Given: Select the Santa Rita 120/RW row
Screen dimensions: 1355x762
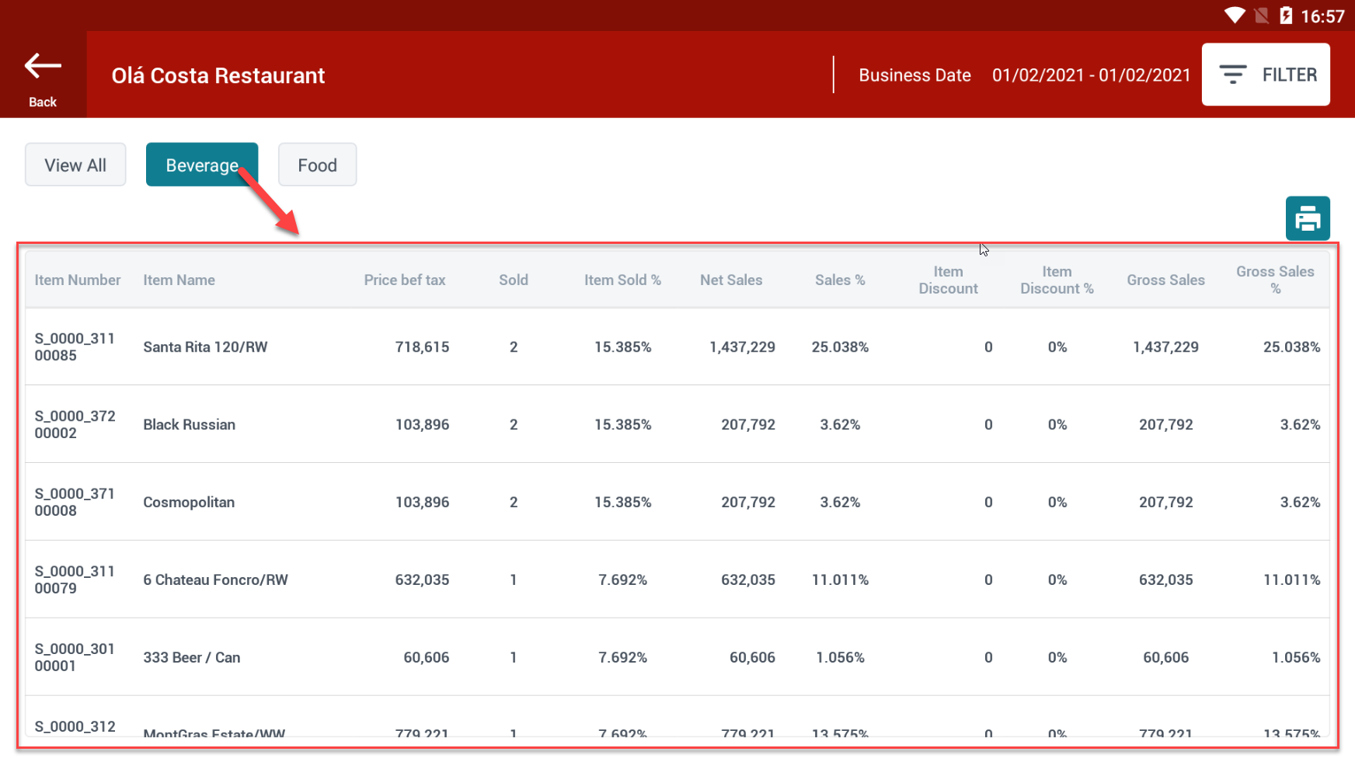Looking at the screenshot, I should (x=205, y=347).
